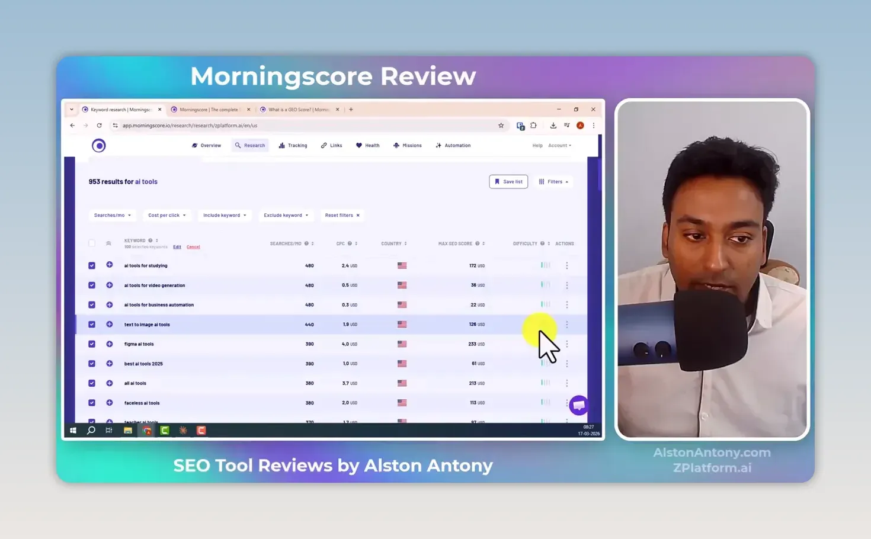The image size is (871, 539).
Task: Click the Cancel link for selected keywords
Action: tap(193, 247)
